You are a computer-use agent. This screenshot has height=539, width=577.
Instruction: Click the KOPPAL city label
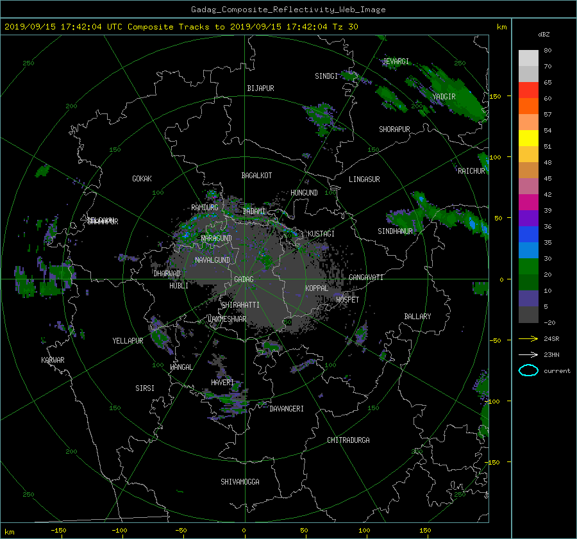click(x=317, y=288)
